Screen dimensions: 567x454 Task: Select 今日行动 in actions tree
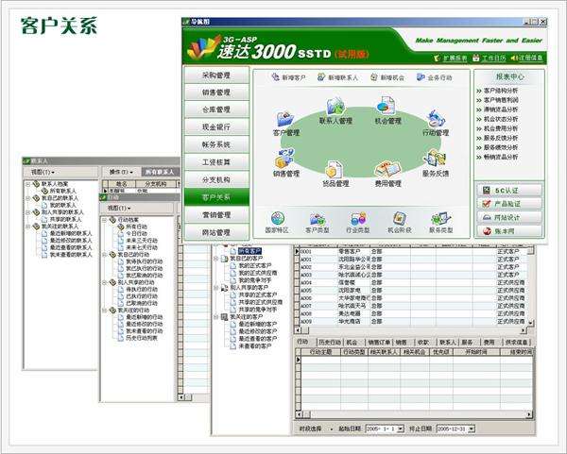(x=136, y=233)
